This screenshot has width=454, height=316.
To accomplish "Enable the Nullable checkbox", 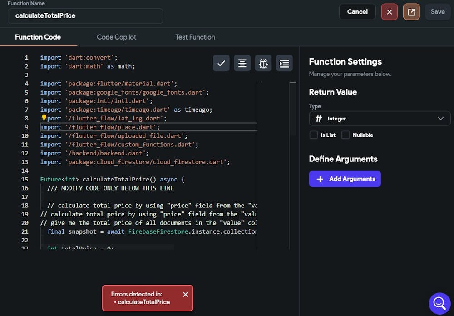I will point(345,135).
